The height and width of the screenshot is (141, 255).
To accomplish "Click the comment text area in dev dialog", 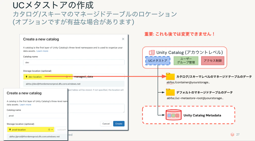I will tap(96, 108).
